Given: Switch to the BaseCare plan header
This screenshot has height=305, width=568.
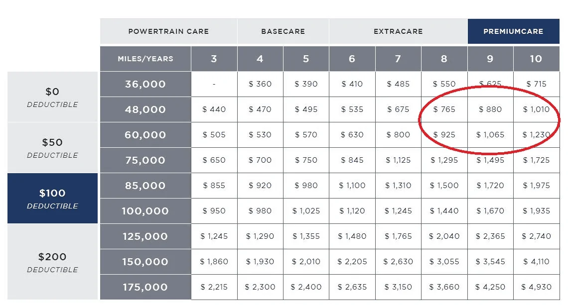Looking at the screenshot, I should [284, 31].
